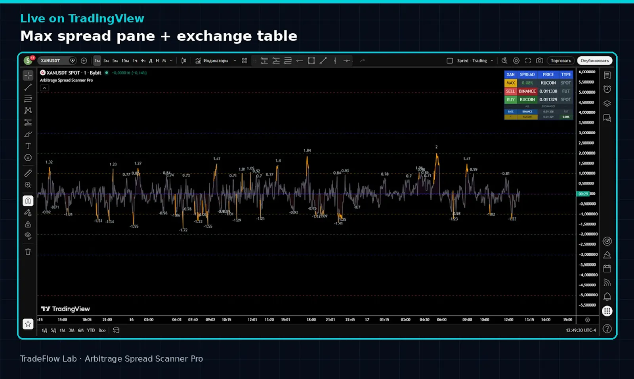Toggle the layout select square icon
This screenshot has width=634, height=379.
pos(450,61)
